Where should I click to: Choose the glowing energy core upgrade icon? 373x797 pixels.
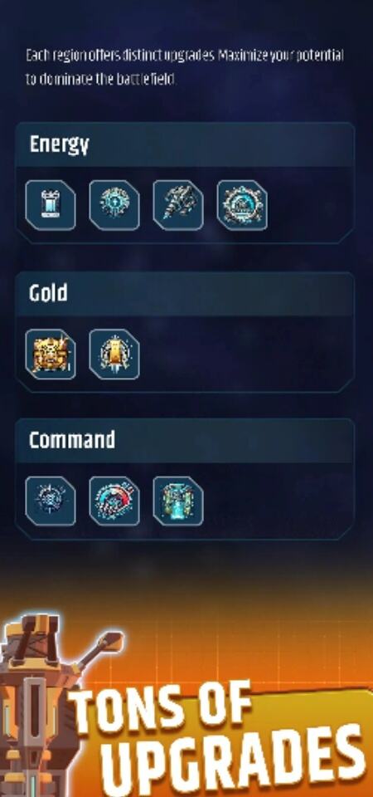[114, 205]
